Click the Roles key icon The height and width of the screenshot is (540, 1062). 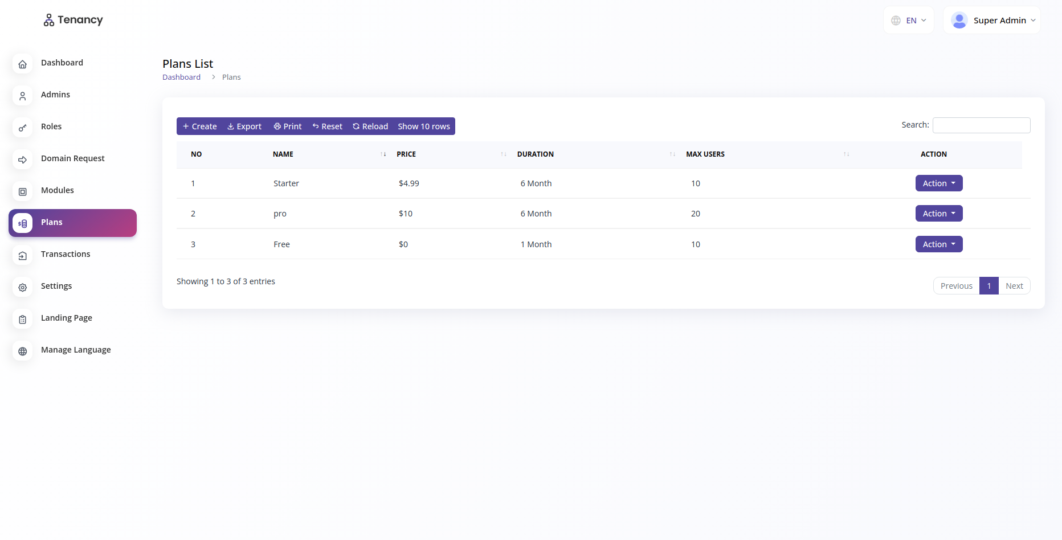click(23, 128)
